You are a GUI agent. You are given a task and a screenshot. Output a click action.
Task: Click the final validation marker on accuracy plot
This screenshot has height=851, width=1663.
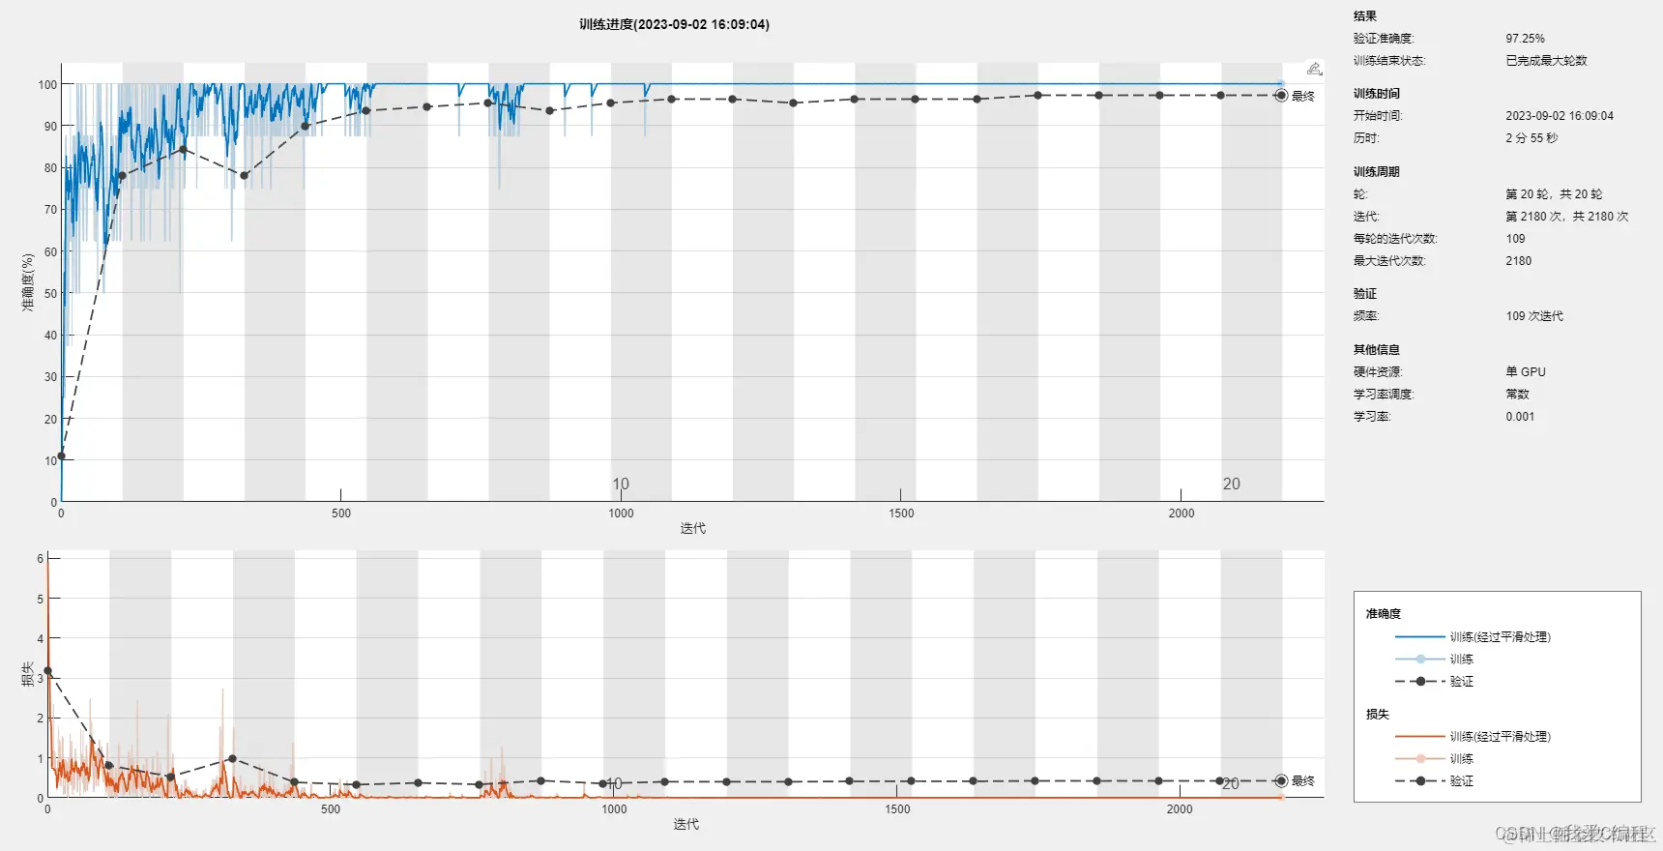(1281, 96)
